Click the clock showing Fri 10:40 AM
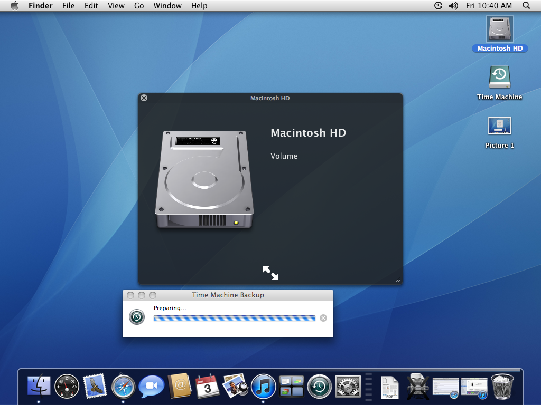 [x=489, y=5]
